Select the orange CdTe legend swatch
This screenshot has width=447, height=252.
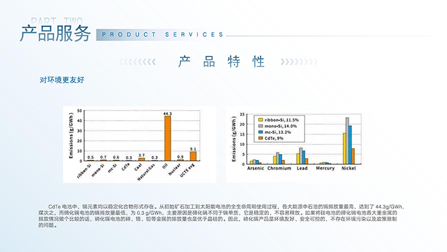[x=261, y=138]
